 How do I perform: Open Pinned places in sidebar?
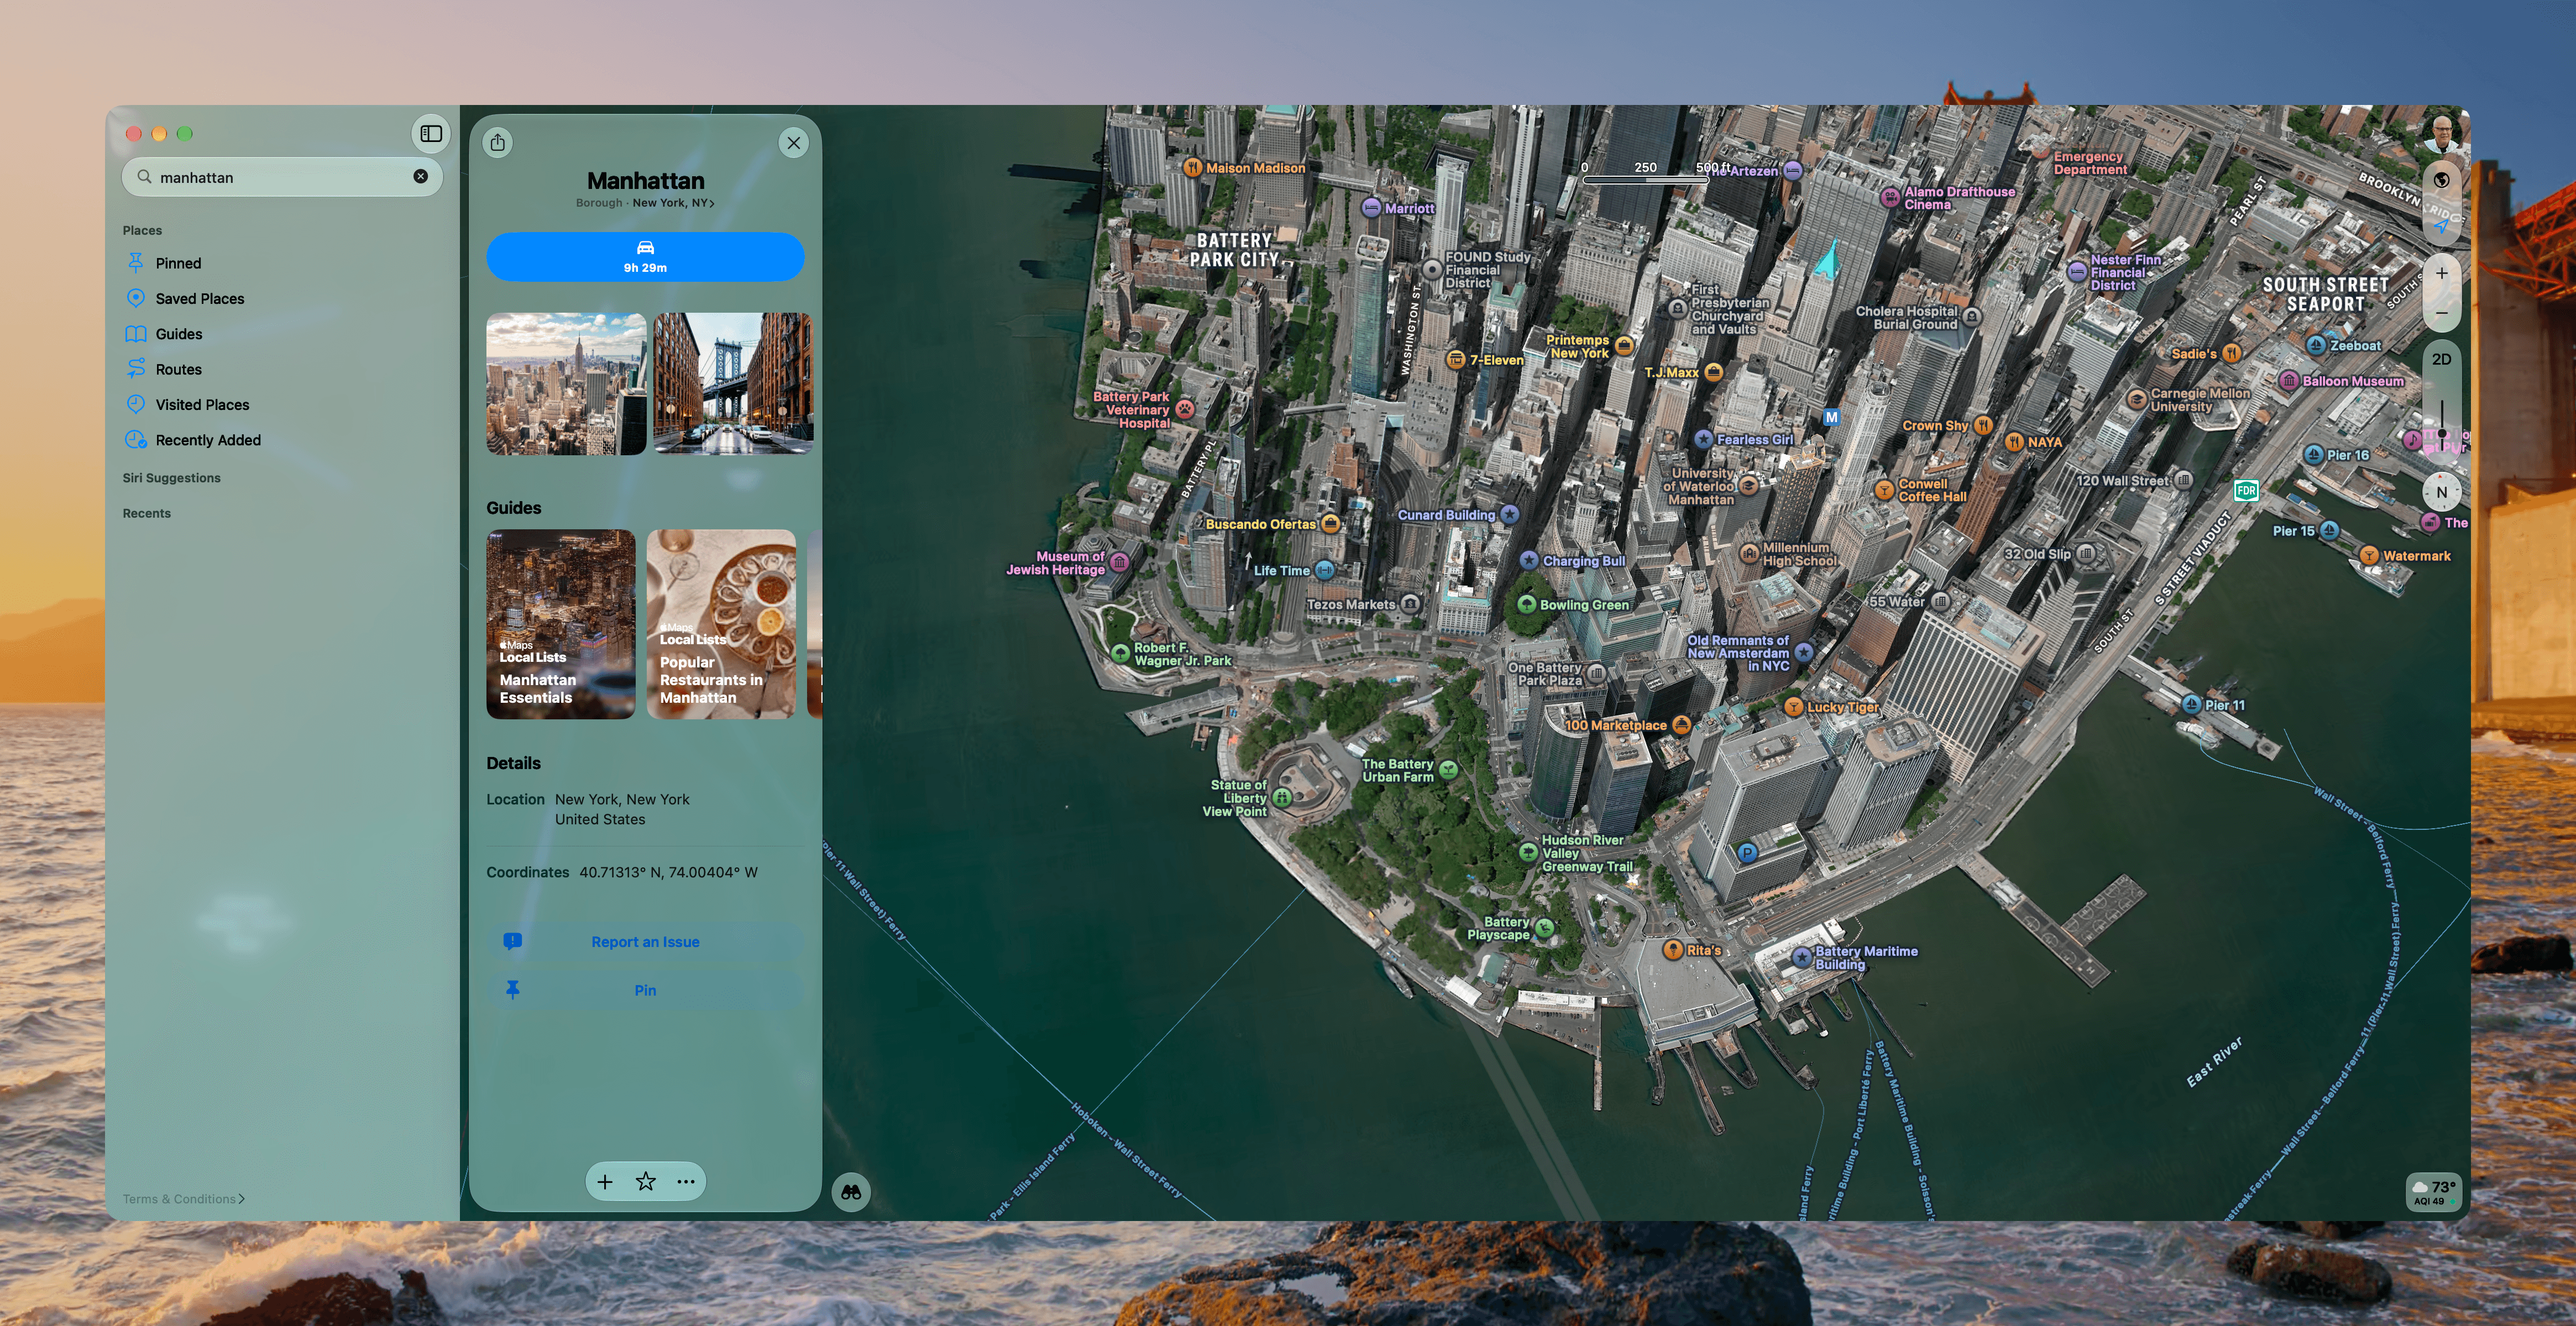coord(178,263)
